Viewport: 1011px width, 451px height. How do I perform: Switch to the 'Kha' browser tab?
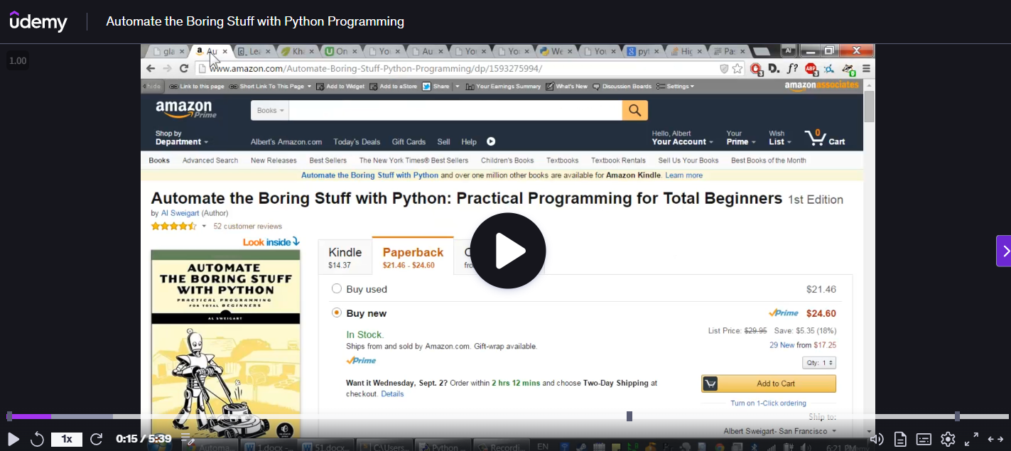(297, 51)
